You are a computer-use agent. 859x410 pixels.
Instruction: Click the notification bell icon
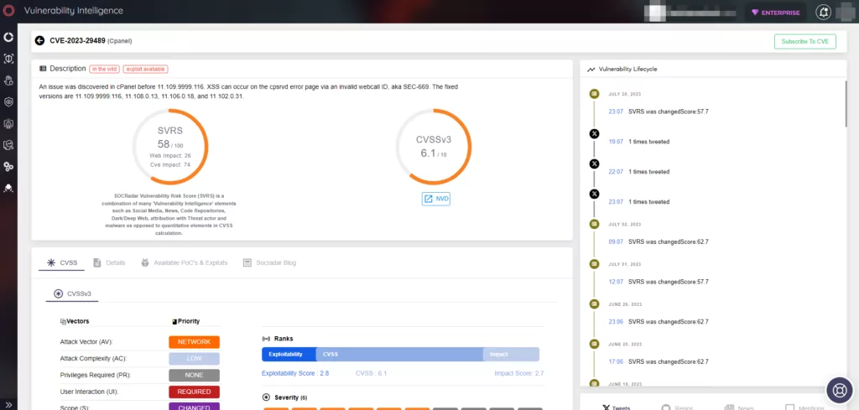[x=824, y=12]
